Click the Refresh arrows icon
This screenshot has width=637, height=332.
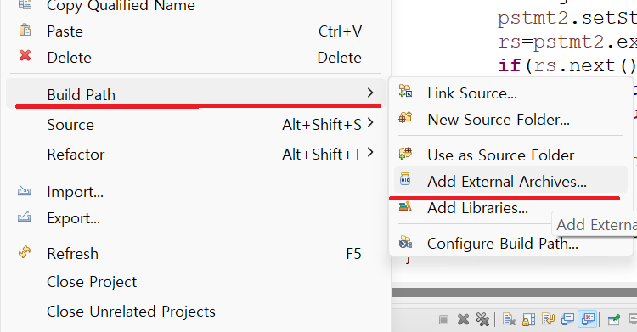(x=25, y=252)
